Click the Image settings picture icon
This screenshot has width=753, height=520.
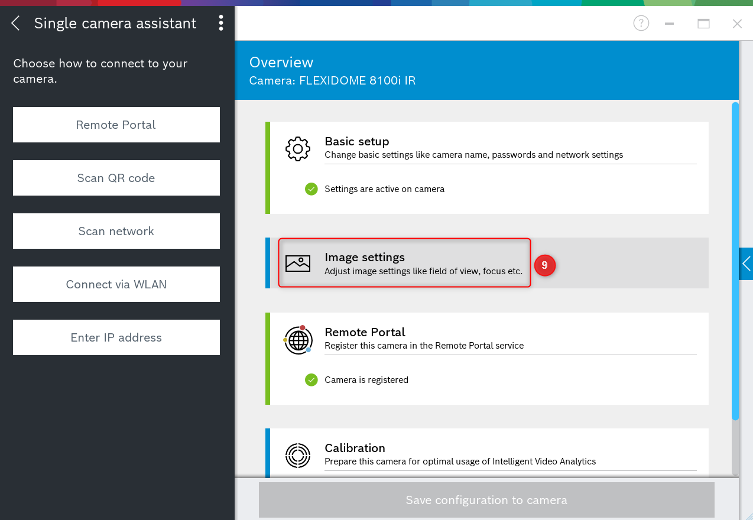(x=298, y=264)
